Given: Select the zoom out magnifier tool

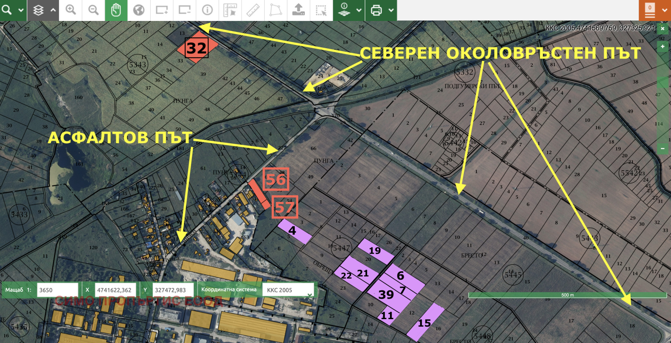Looking at the screenshot, I should [x=94, y=10].
